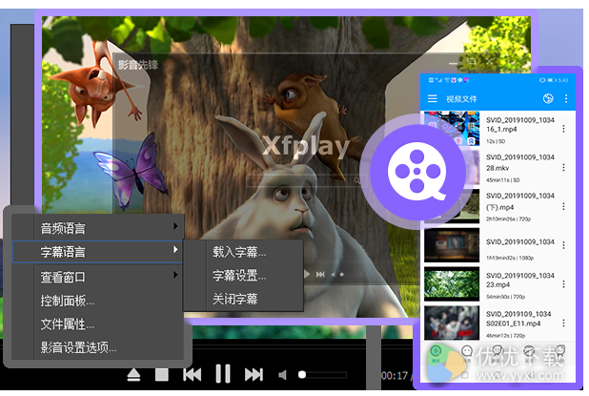
Task: Open the 音频语言 submenu
Action: 97,227
